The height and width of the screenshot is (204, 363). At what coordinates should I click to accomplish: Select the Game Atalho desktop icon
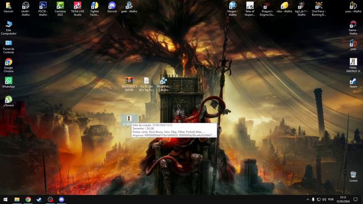pos(353,28)
